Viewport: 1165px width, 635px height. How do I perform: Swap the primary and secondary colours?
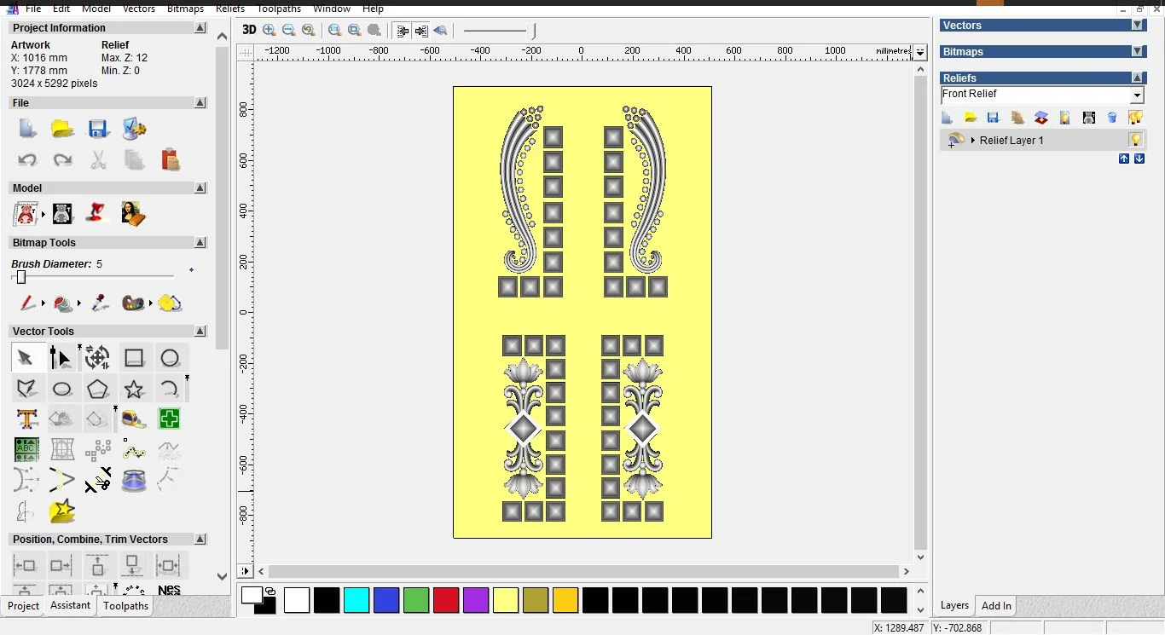coord(270,591)
